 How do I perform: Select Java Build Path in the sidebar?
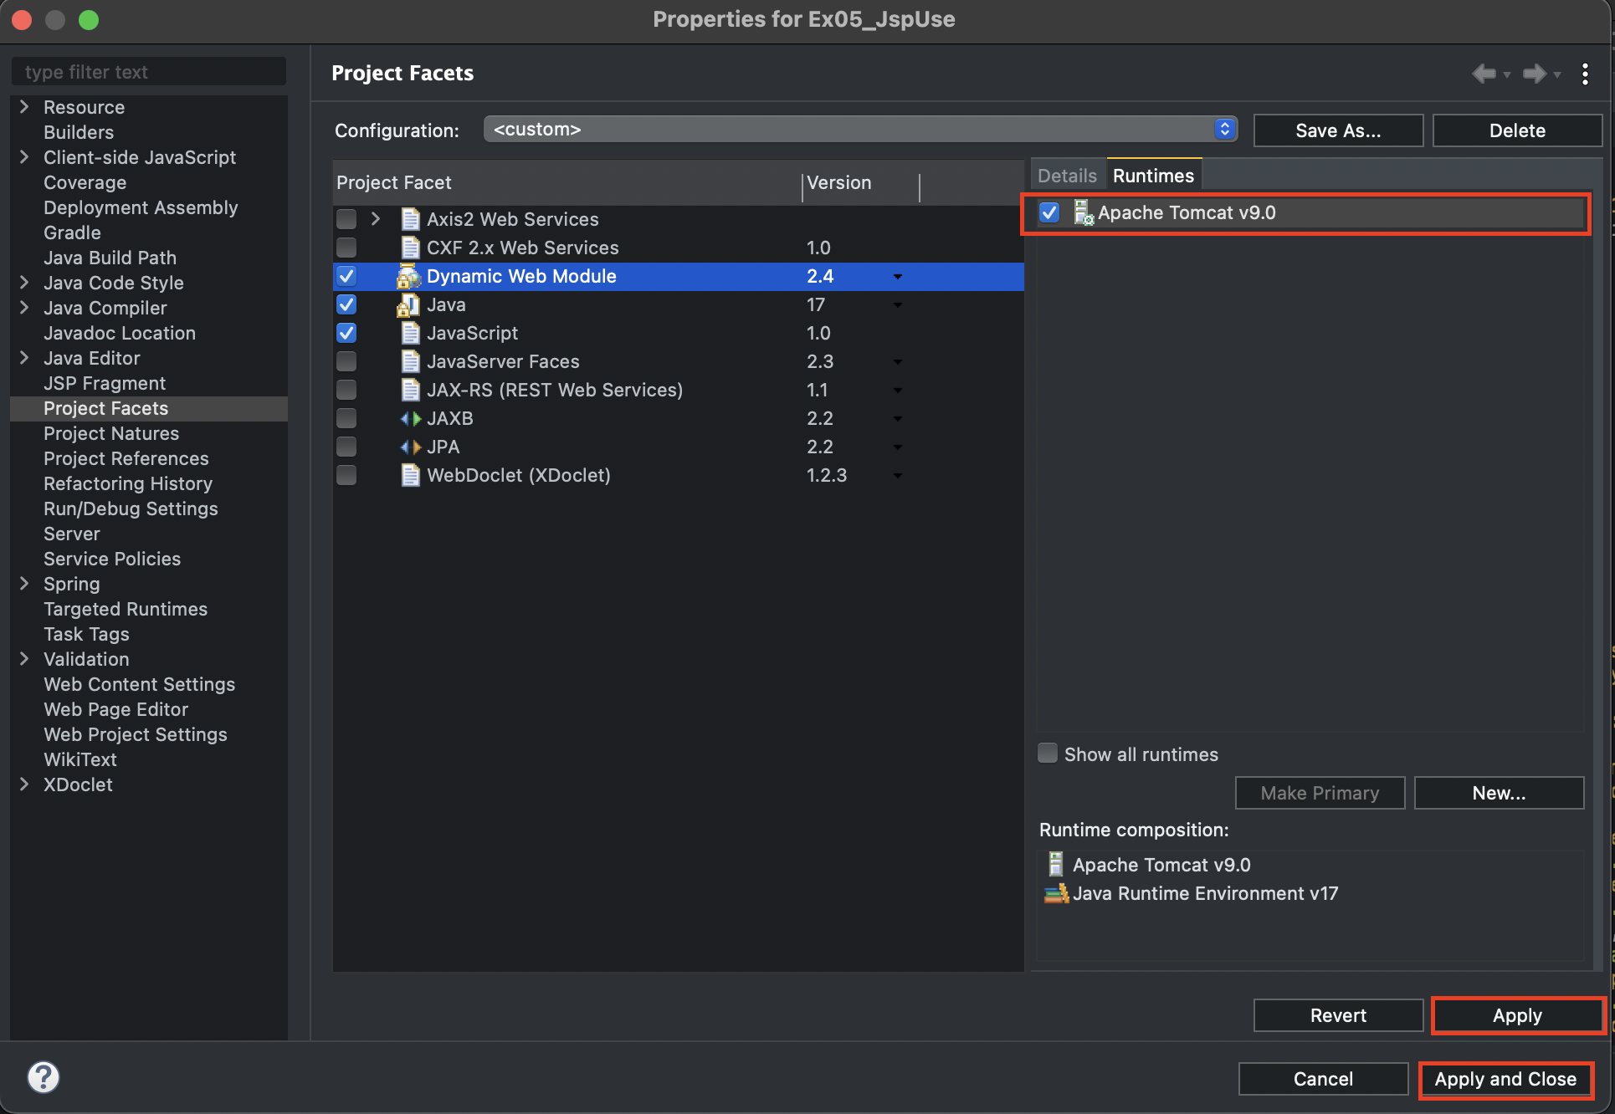click(110, 258)
